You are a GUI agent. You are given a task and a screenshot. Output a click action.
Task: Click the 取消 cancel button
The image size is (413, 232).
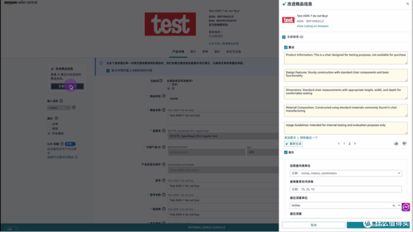click(x=314, y=225)
